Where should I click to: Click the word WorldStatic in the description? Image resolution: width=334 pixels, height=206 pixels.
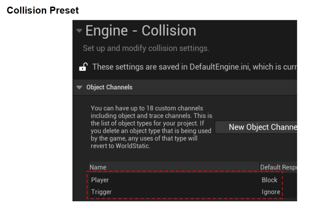click(133, 146)
